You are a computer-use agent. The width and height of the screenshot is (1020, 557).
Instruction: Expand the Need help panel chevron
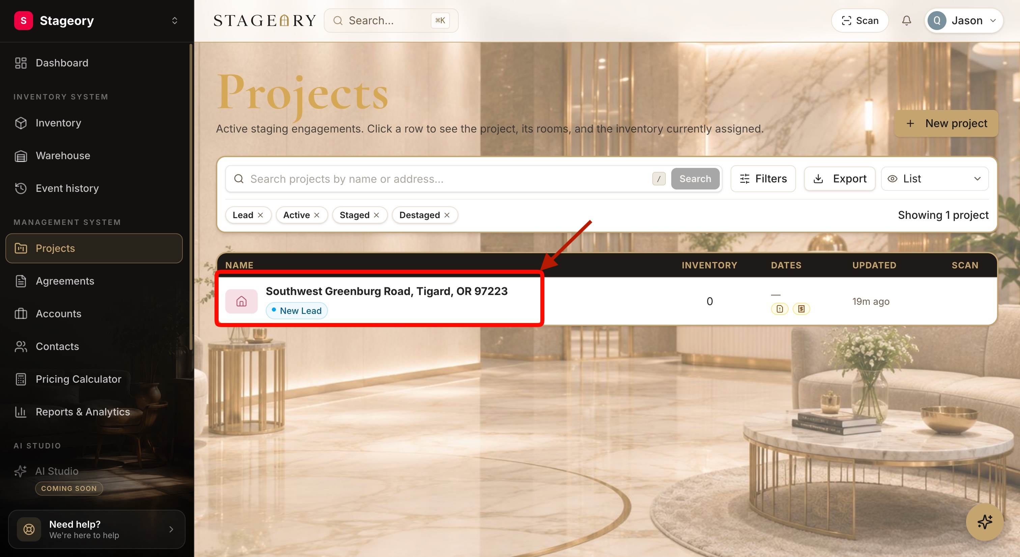(x=171, y=529)
